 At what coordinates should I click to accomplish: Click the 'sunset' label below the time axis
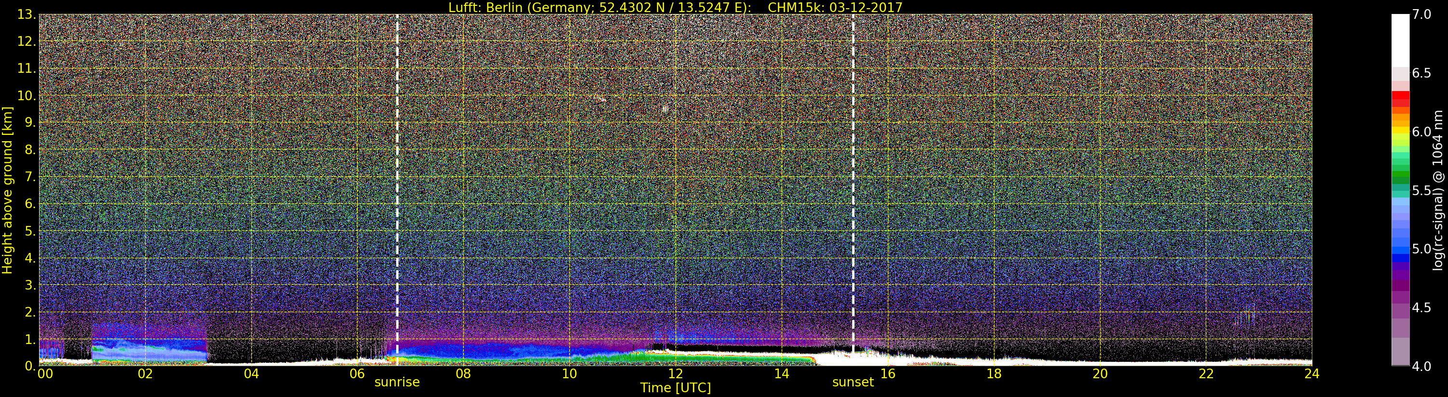853,383
